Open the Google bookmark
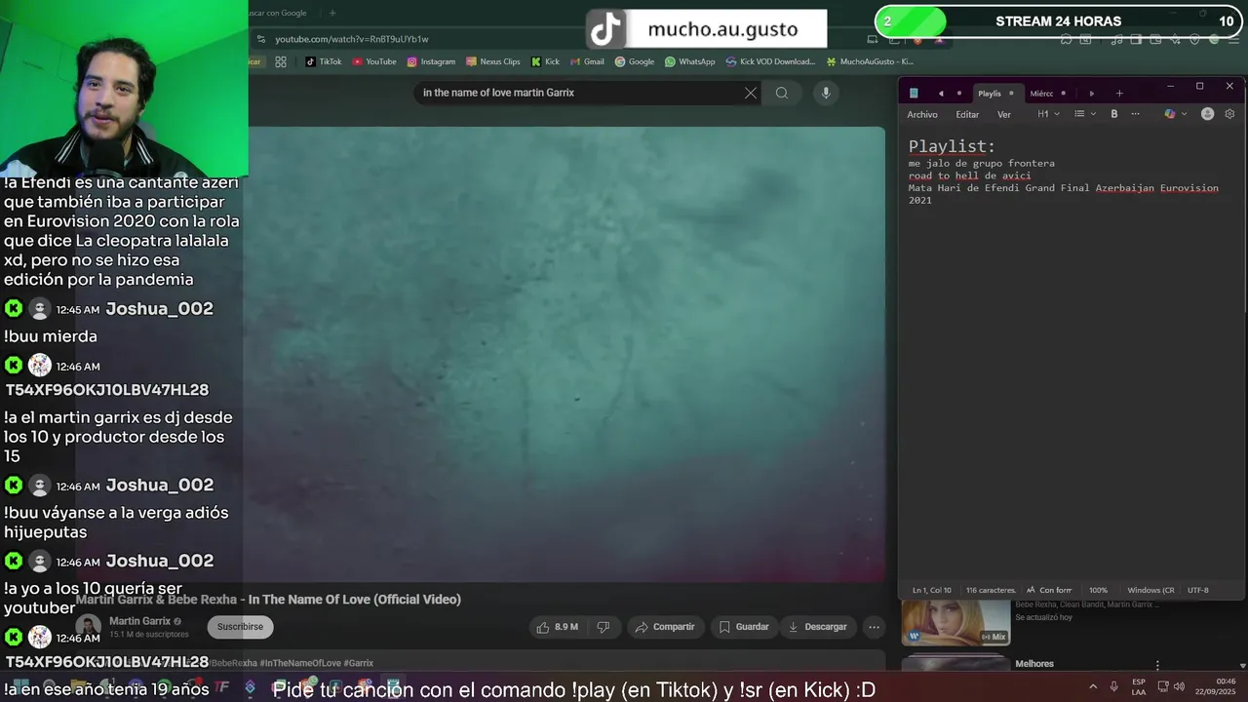The width and height of the screenshot is (1248, 702). [634, 61]
